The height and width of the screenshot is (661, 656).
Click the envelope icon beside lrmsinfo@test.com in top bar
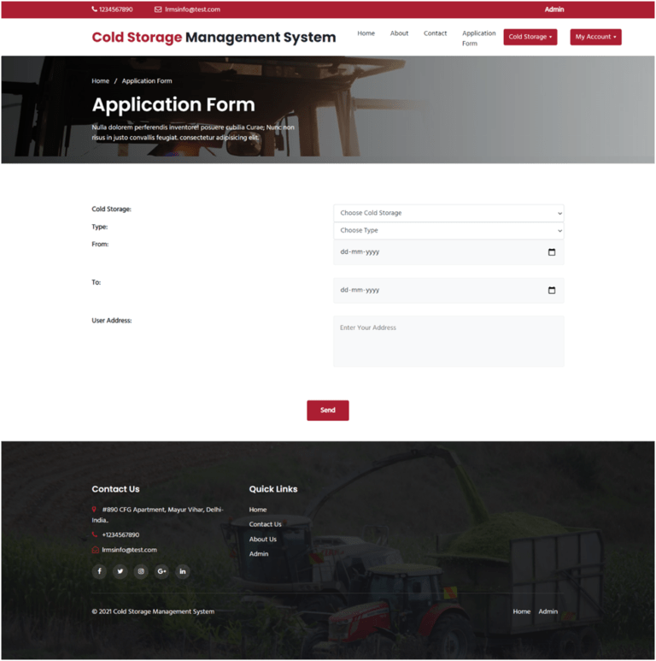tap(158, 9)
